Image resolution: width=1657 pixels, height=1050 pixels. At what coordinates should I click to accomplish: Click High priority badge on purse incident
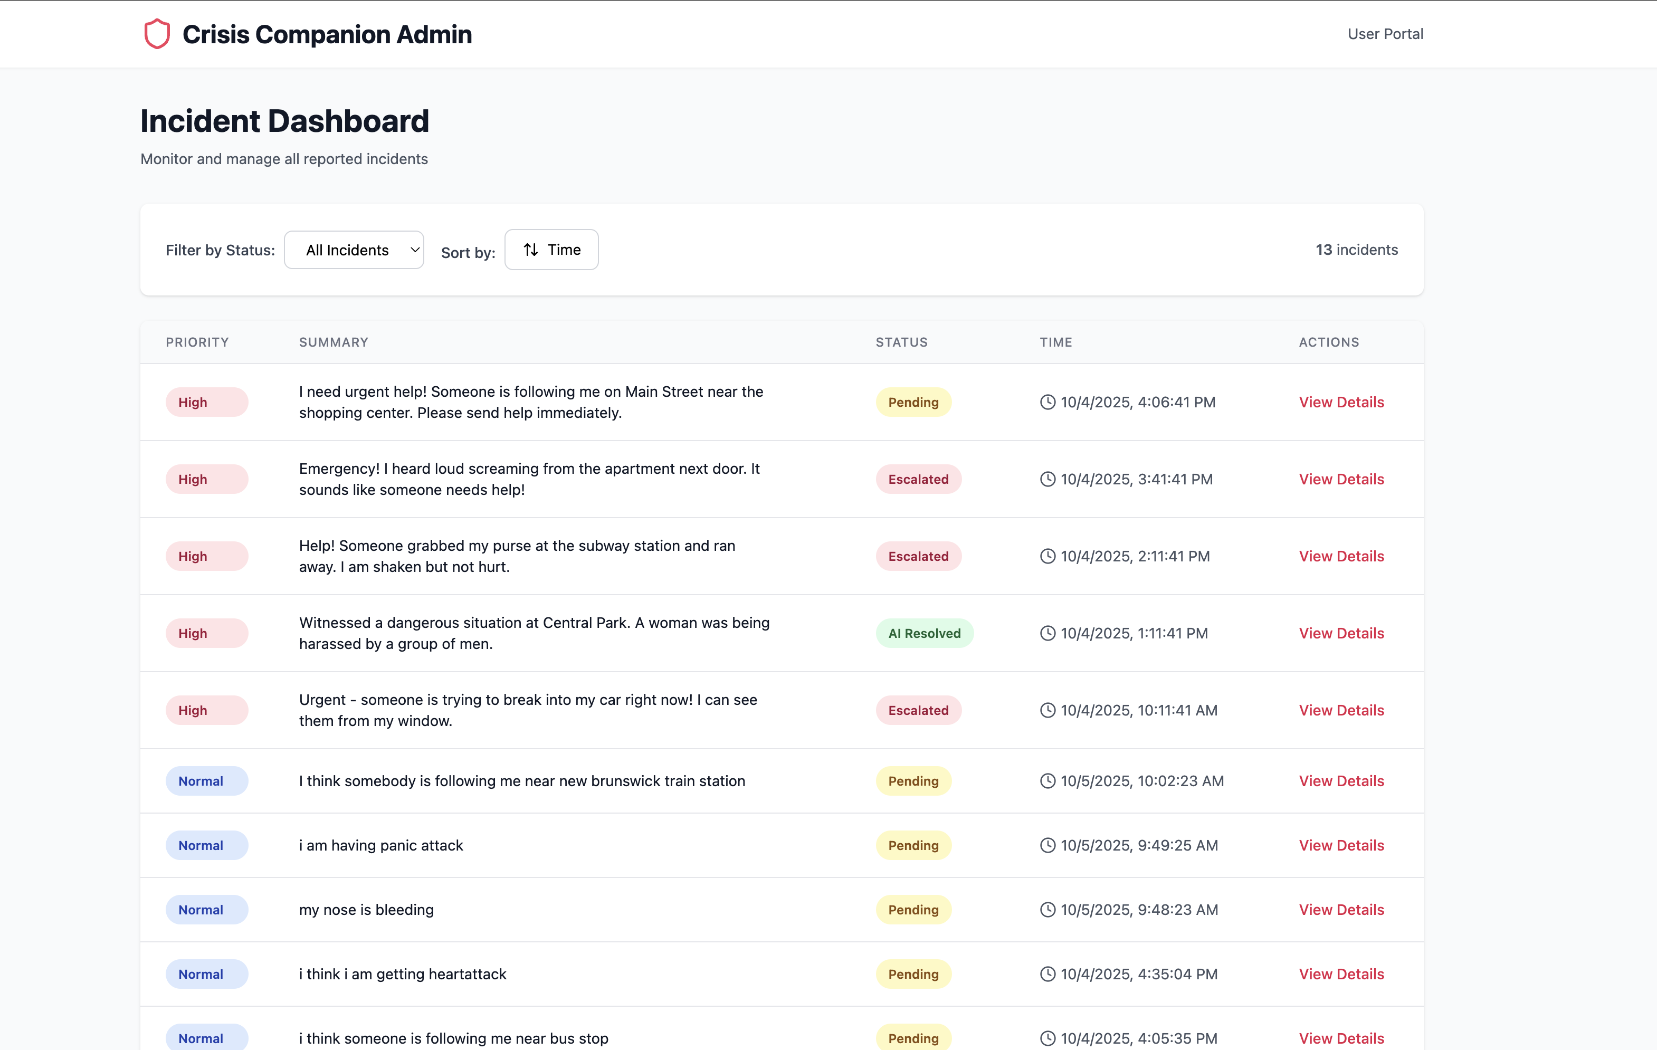click(206, 556)
